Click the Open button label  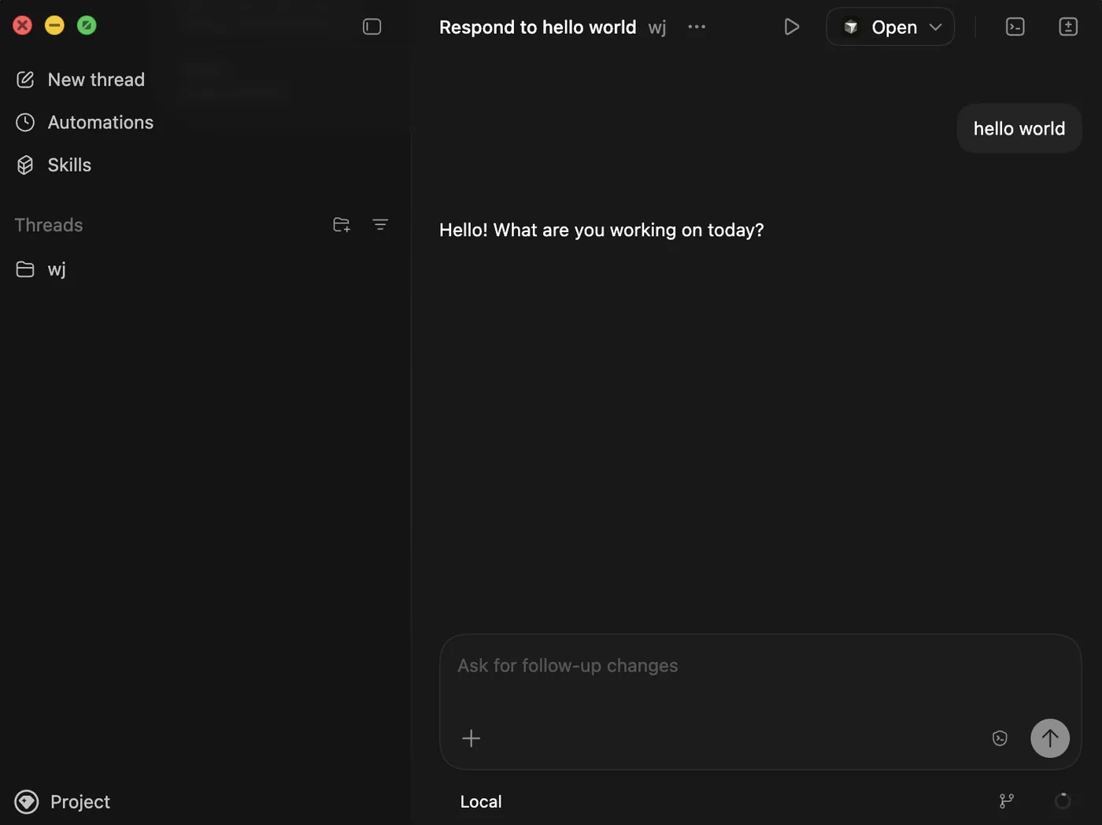click(x=893, y=27)
